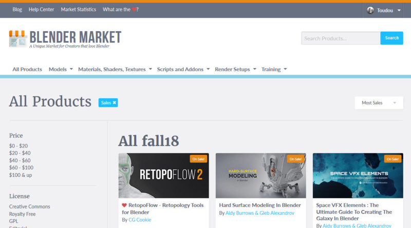This screenshot has height=228, width=411.
Task: Open the Scripts and Addons menu
Action: tap(180, 69)
